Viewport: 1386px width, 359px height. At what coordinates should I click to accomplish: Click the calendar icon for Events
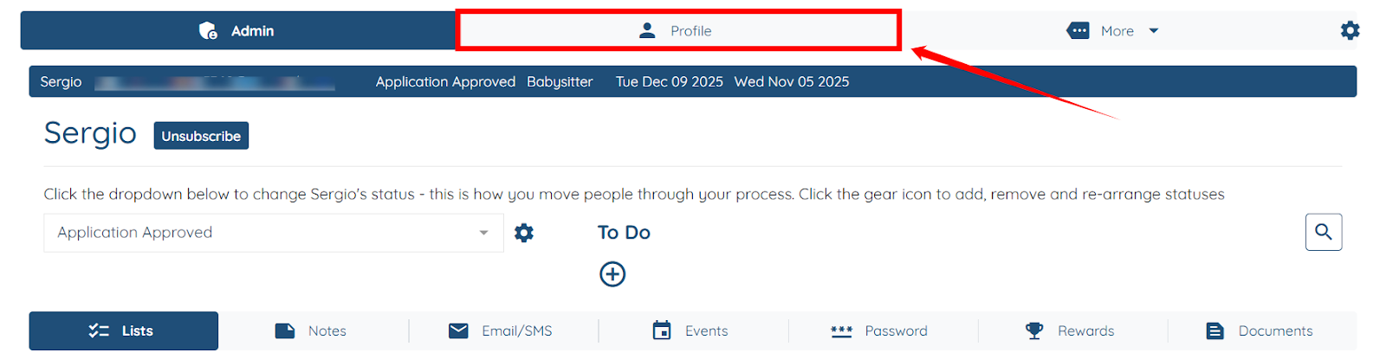662,330
